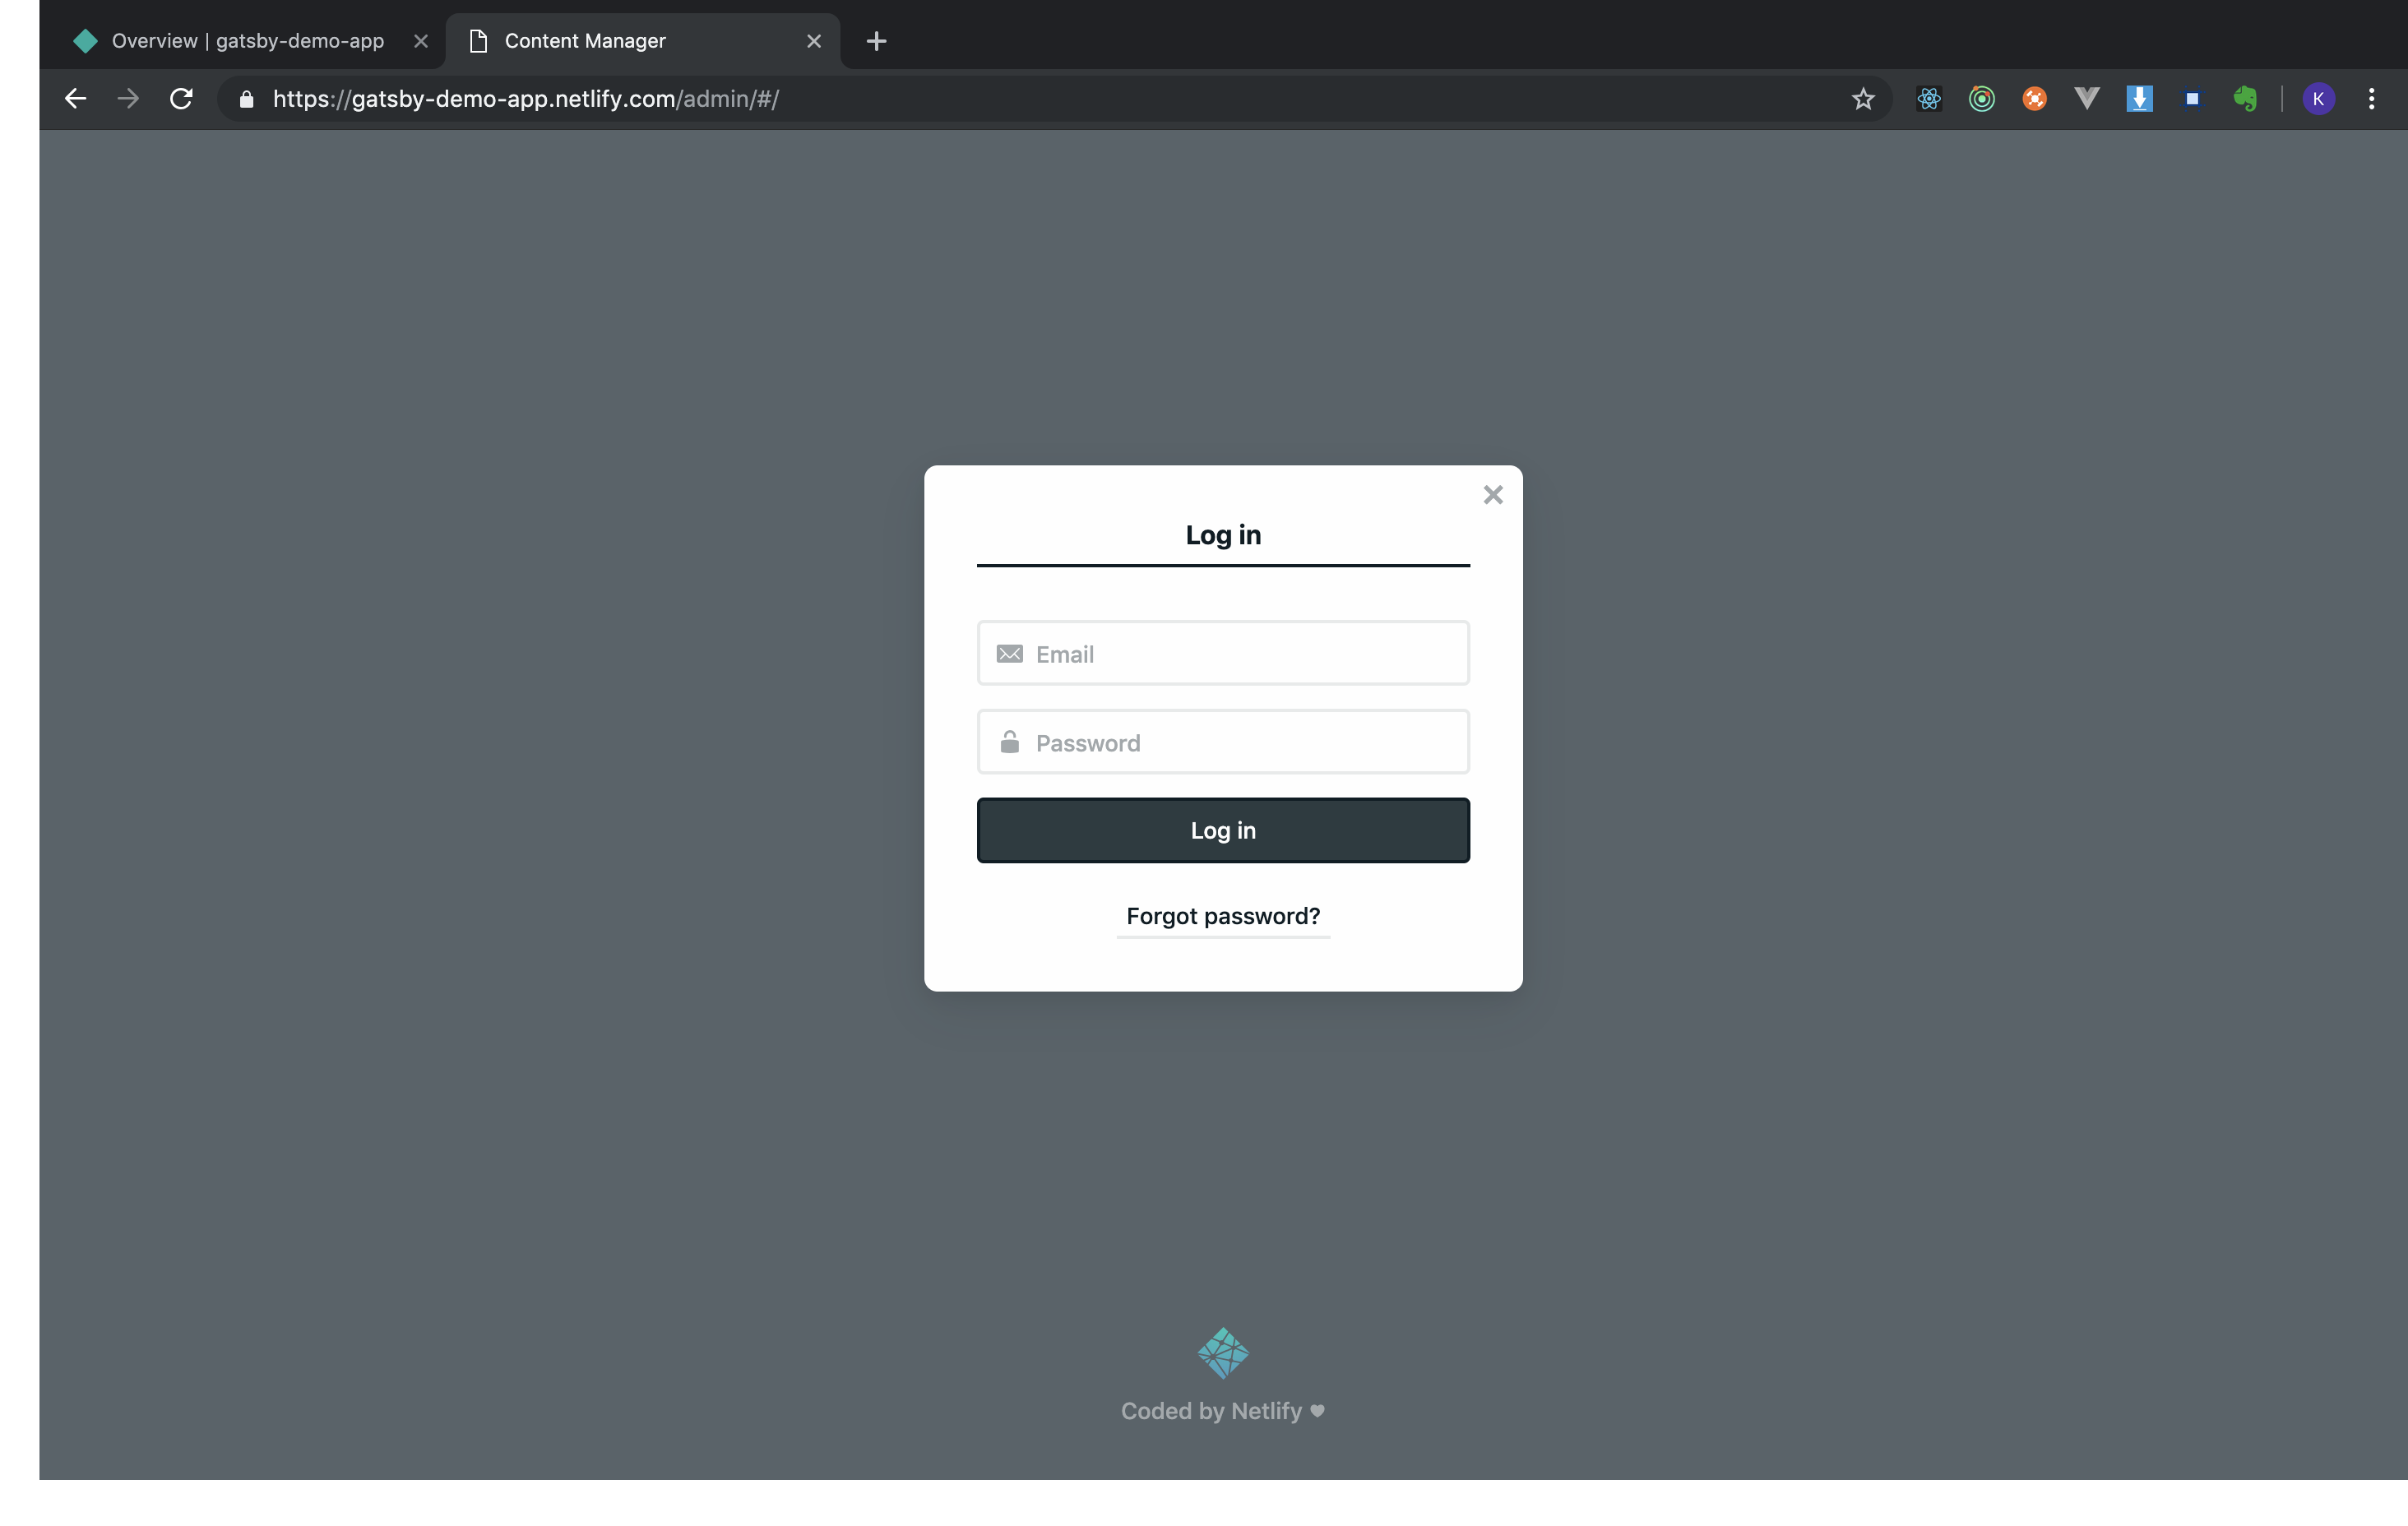Click the Vue devtools extension icon
2408x1526 pixels.
coord(2086,98)
